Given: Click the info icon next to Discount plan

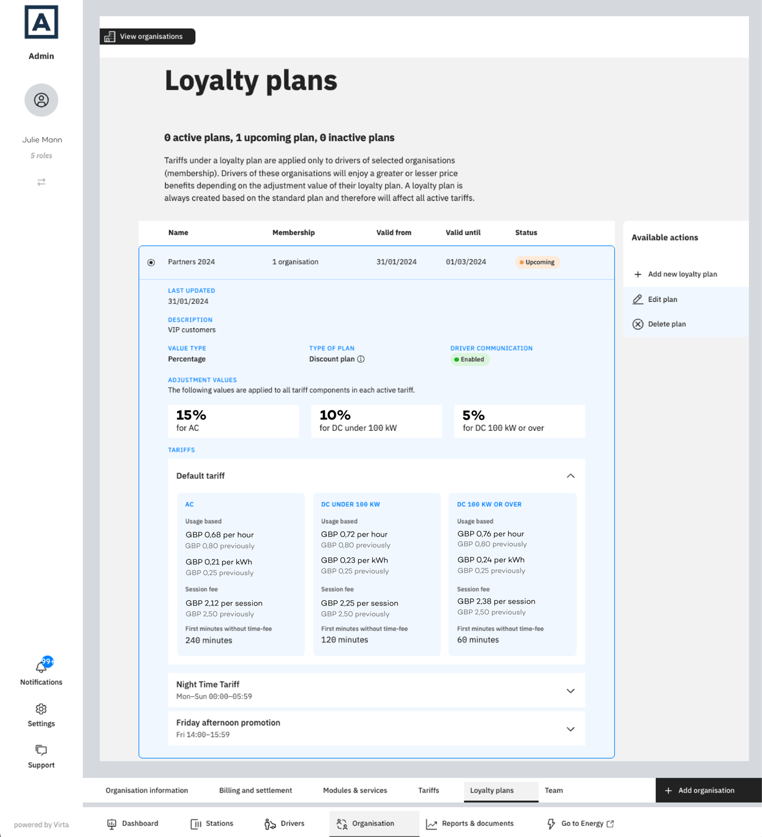Looking at the screenshot, I should pos(361,359).
